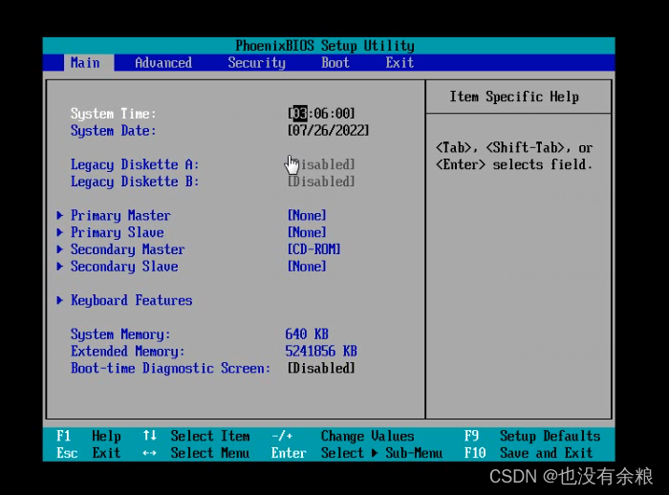Click the F9 Setup Defaults hint
Screen dimensions: 669x495
(x=532, y=436)
